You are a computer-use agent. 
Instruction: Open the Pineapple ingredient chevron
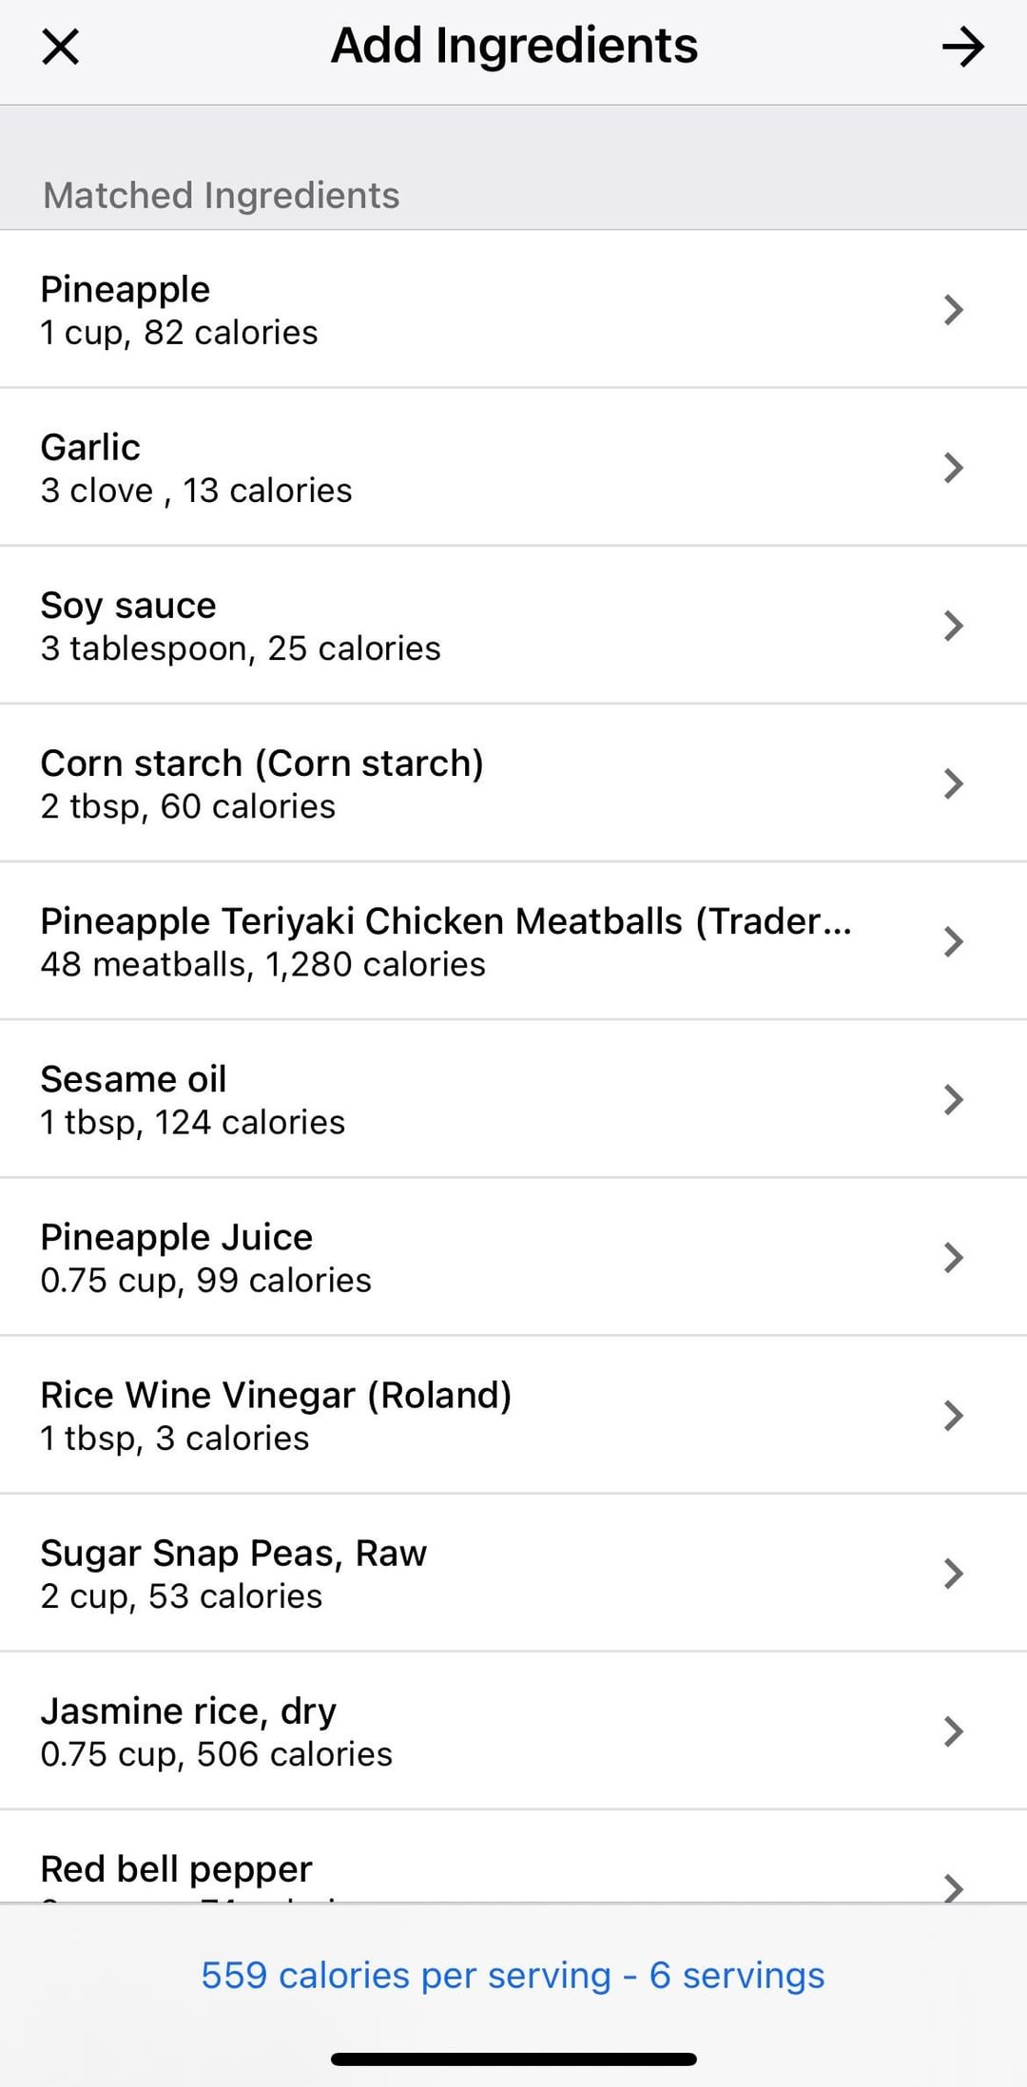[x=953, y=310]
